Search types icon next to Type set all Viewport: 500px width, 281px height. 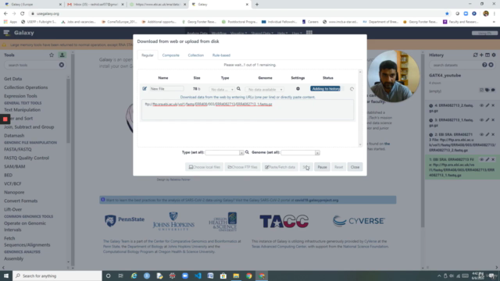247,152
